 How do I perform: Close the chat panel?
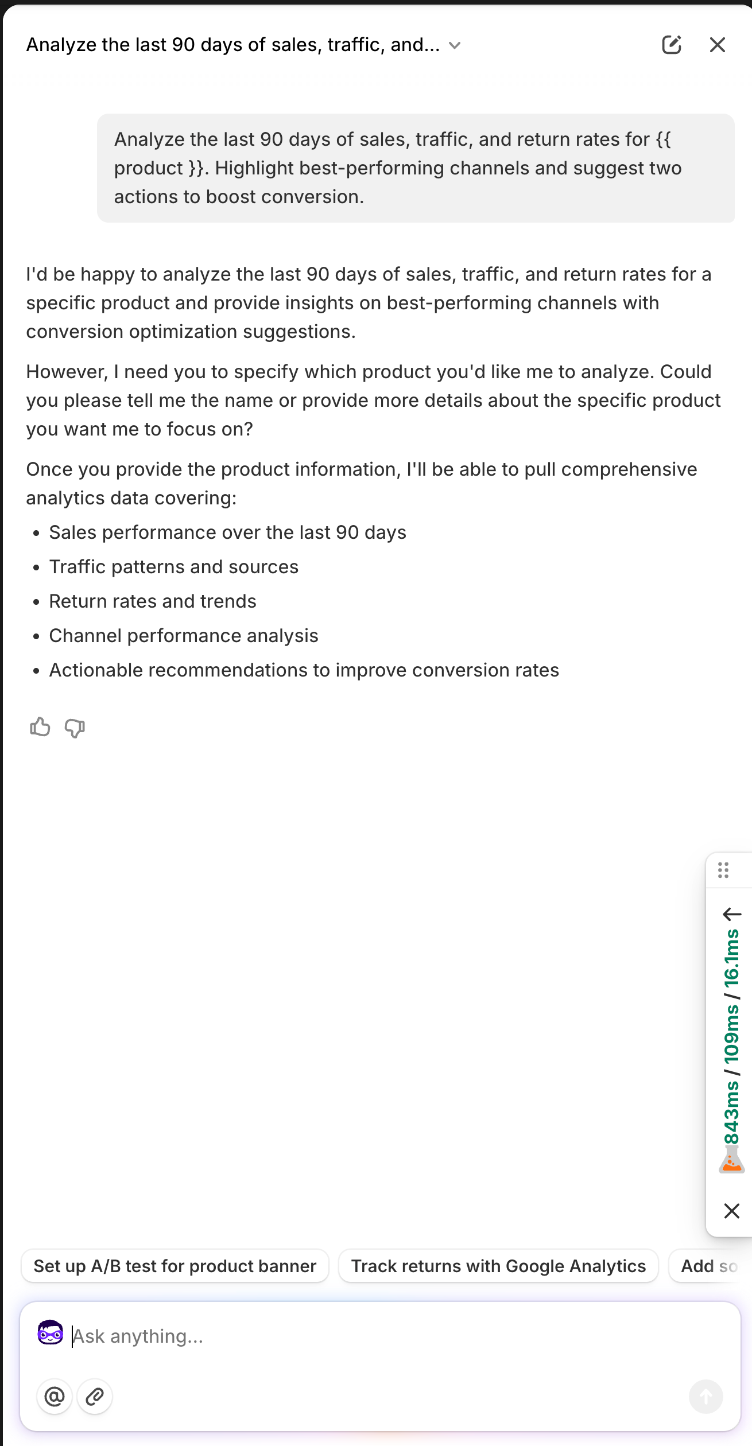717,45
